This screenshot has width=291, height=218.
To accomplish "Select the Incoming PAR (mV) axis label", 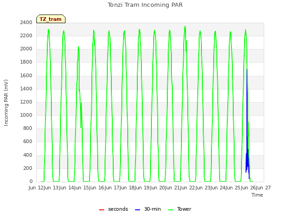I will click(x=6, y=103).
